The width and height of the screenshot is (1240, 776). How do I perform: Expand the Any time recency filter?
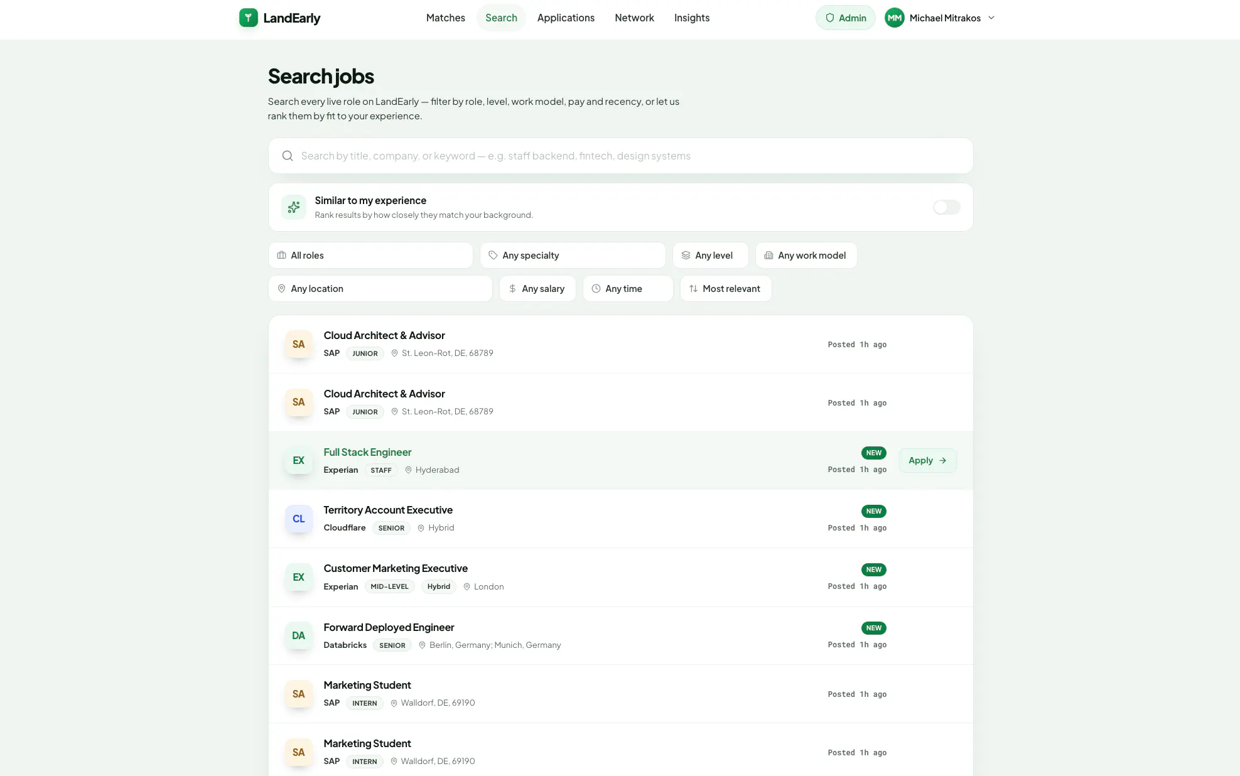[x=628, y=289]
